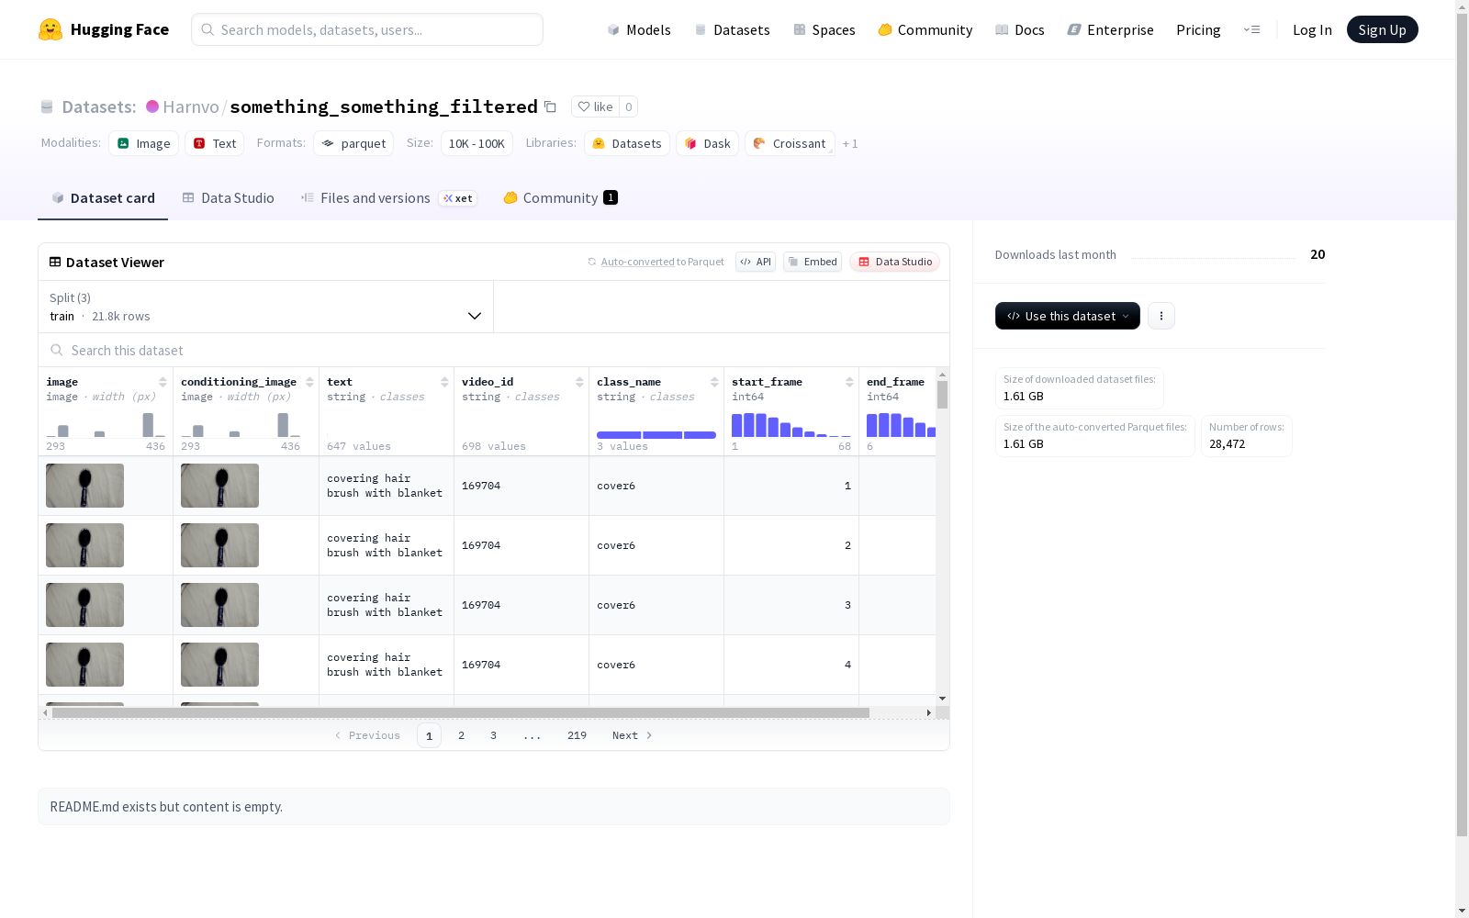Open the more navigation menu icon
The image size is (1469, 918).
click(1251, 29)
